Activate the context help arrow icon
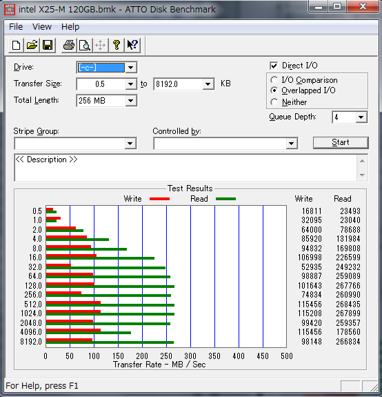 132,46
